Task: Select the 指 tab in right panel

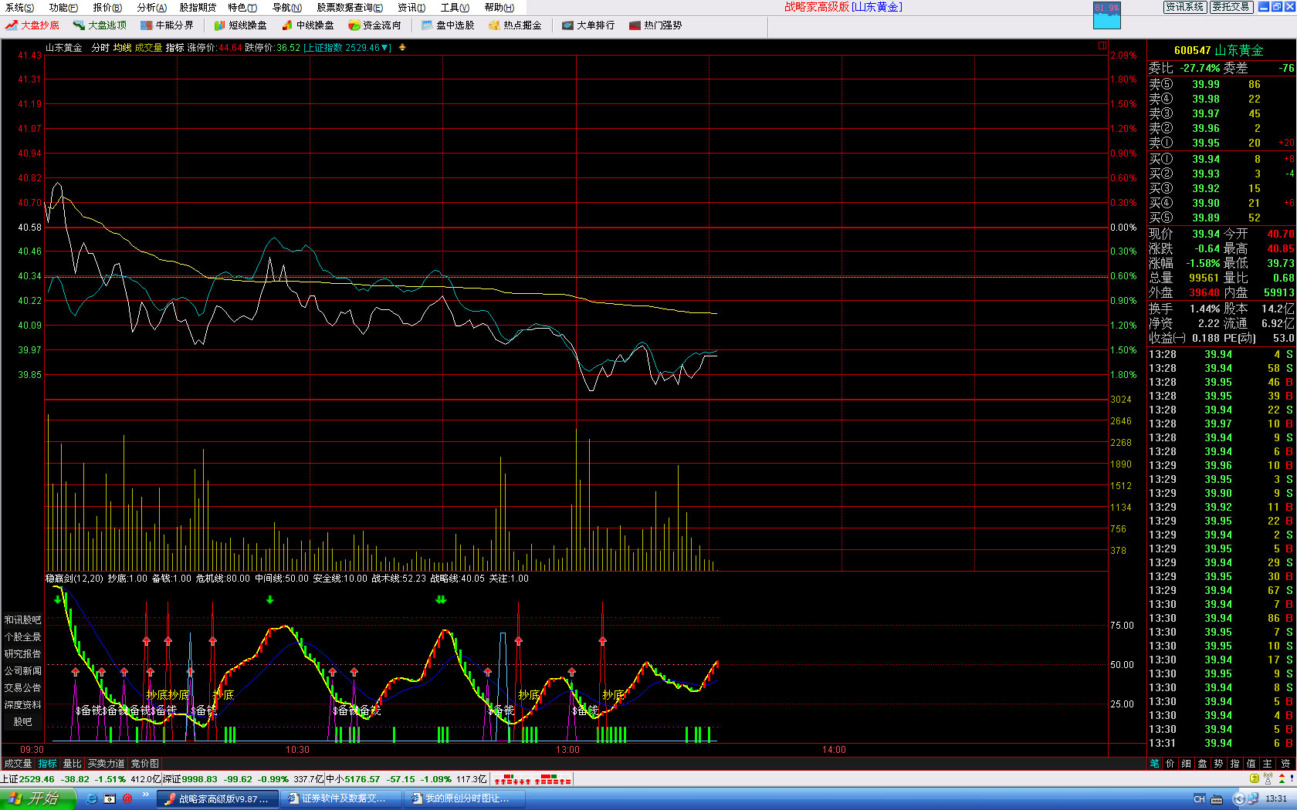Action: click(x=1235, y=764)
